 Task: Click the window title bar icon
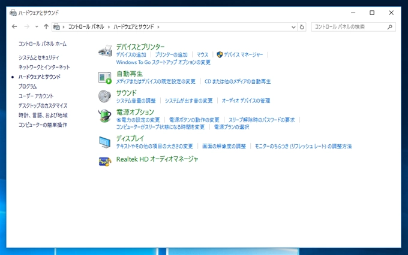(13, 13)
